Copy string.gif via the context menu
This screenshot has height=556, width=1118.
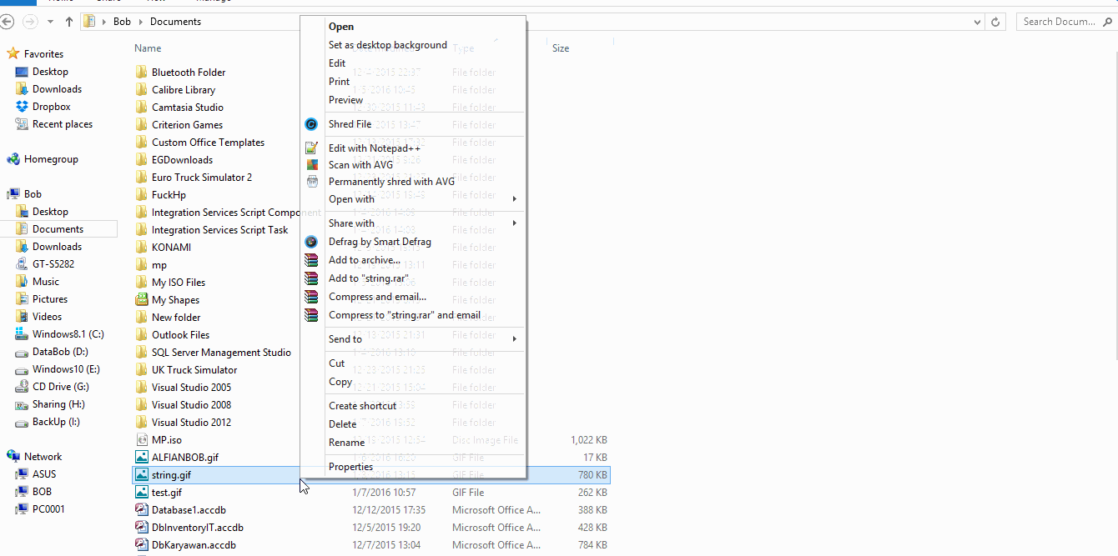coord(340,381)
